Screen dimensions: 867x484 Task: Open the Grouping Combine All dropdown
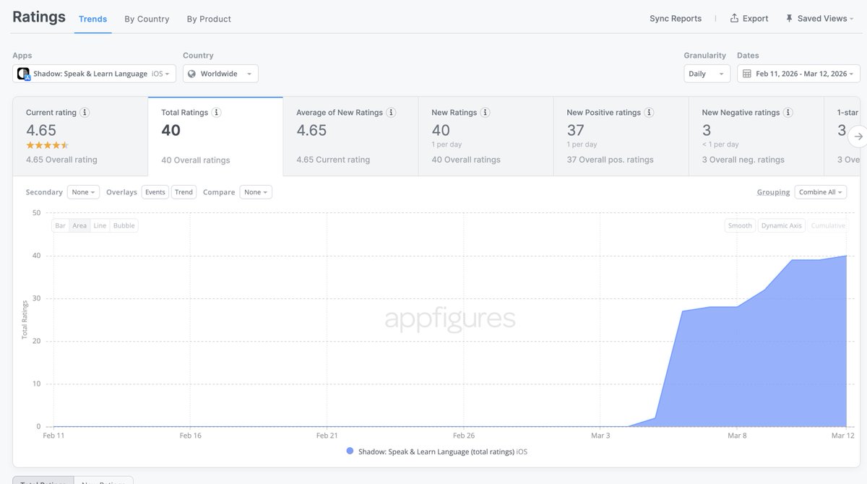(x=821, y=192)
